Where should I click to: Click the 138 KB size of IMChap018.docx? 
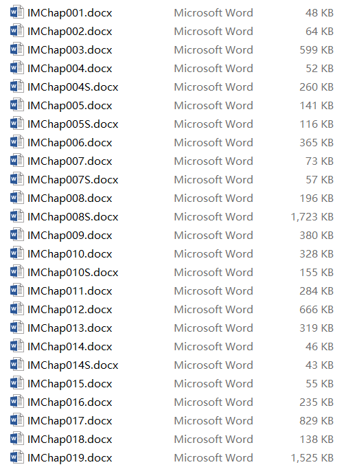[x=317, y=440]
